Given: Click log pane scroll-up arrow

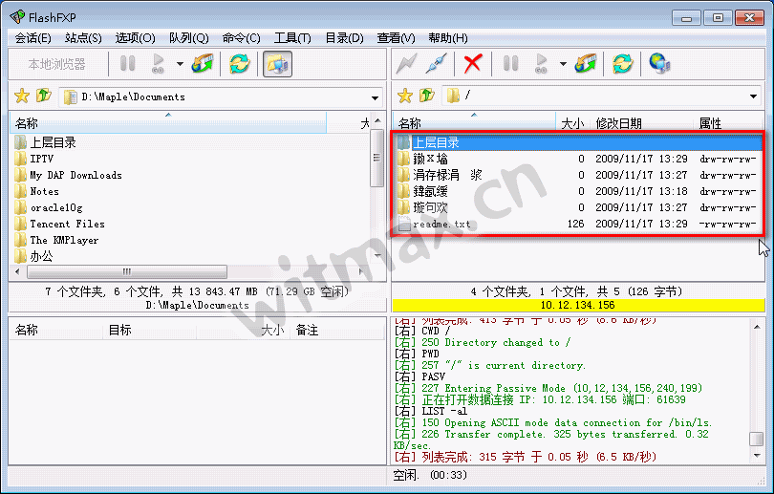Looking at the screenshot, I should point(757,327).
